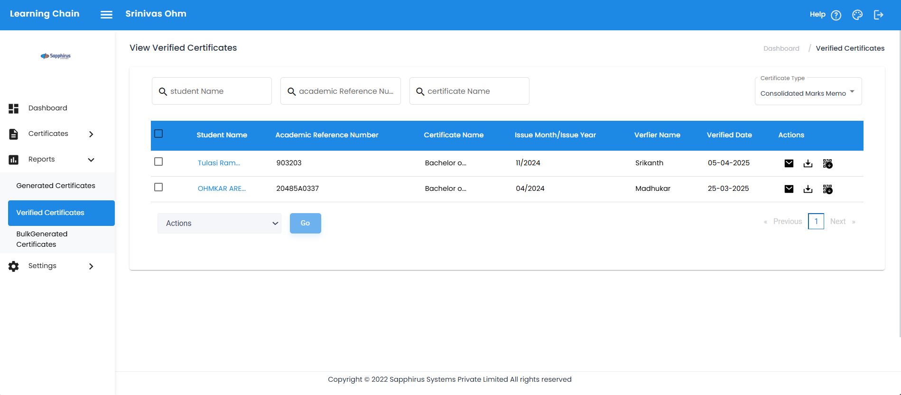Toggle the hamburger menu in header

[106, 15]
